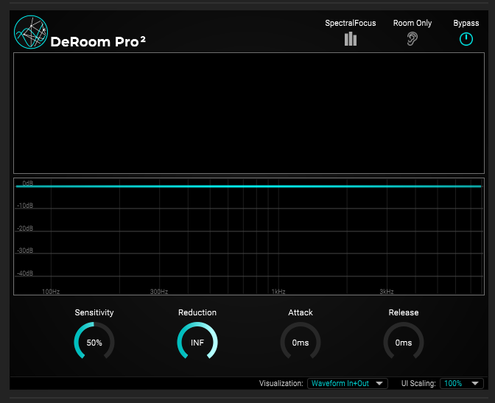Click the DeRoom Pro logo icon

click(x=30, y=32)
